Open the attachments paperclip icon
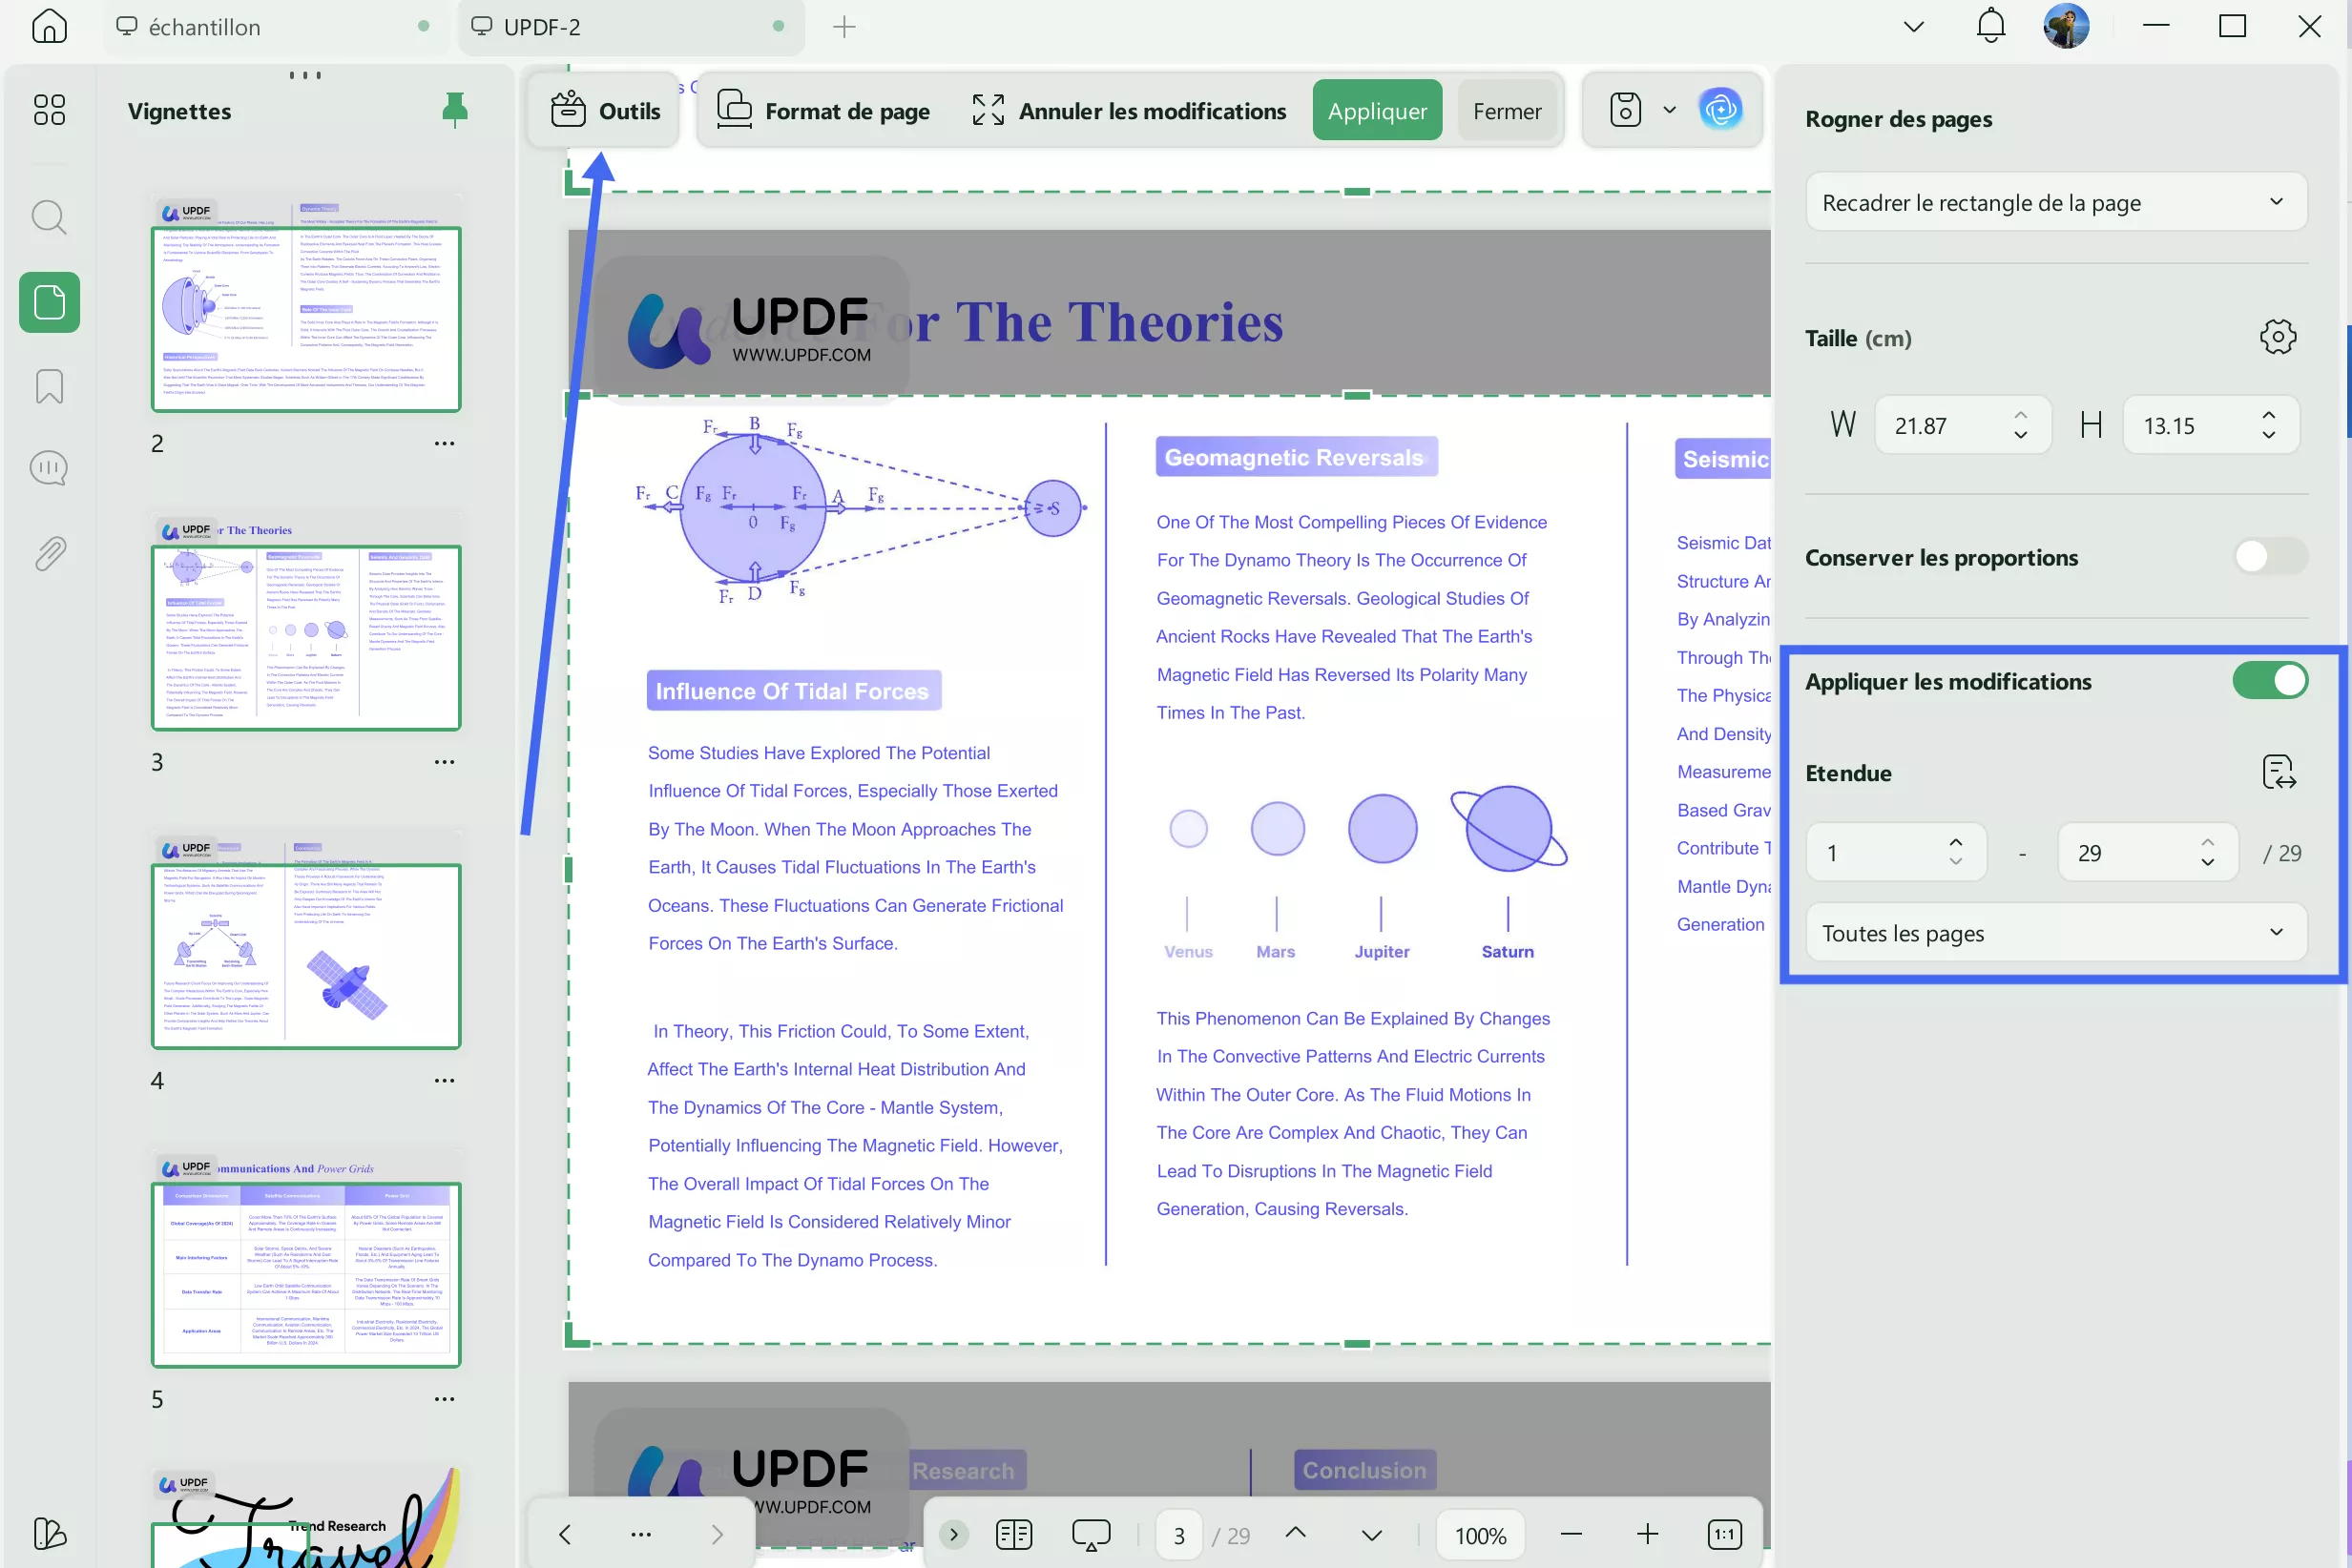Viewport: 2352px width, 1568px height. [48, 553]
